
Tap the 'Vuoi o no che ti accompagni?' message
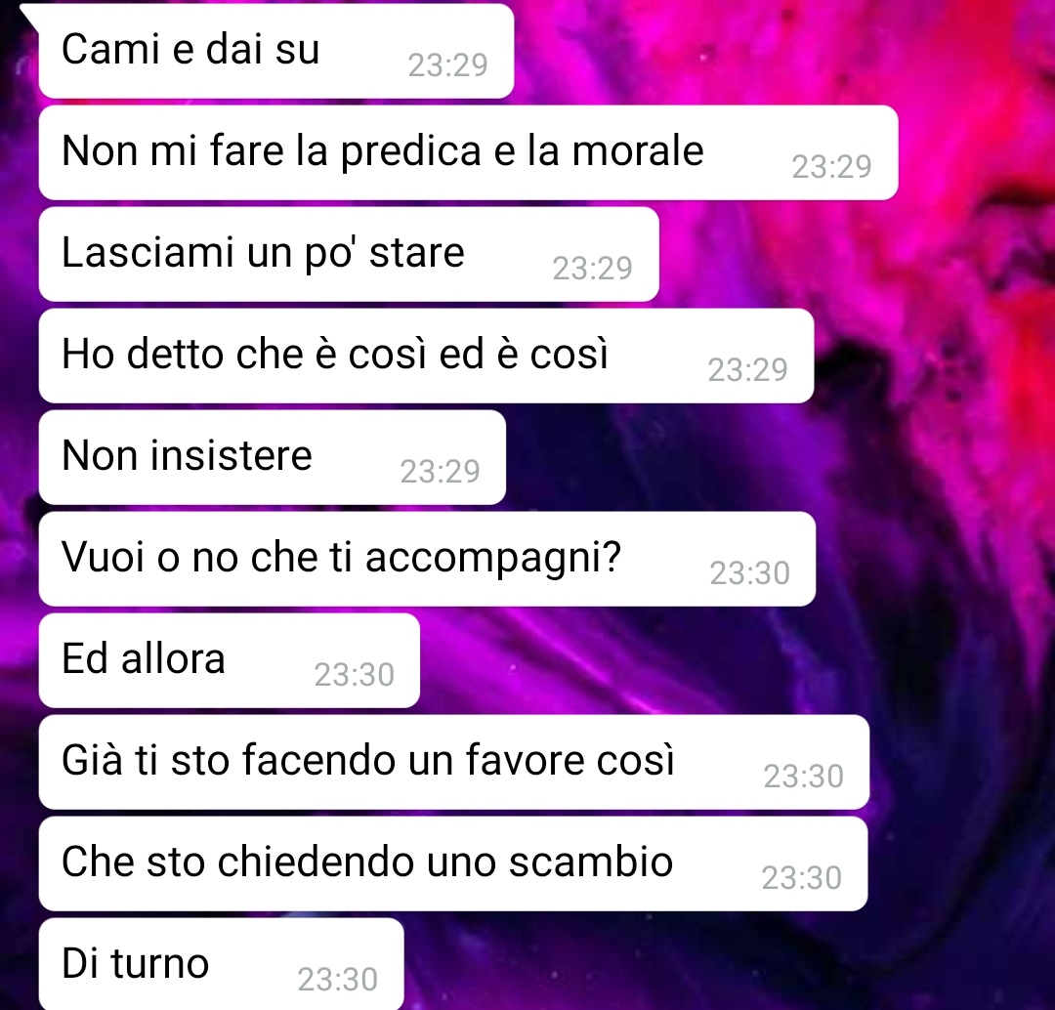coord(427,559)
